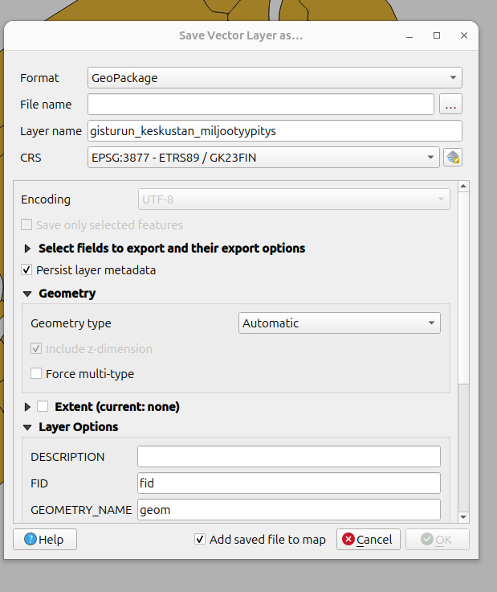Click into the File name field
497x592 pixels.
[x=260, y=105]
